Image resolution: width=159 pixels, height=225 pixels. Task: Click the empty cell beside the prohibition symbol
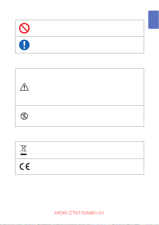87,28
